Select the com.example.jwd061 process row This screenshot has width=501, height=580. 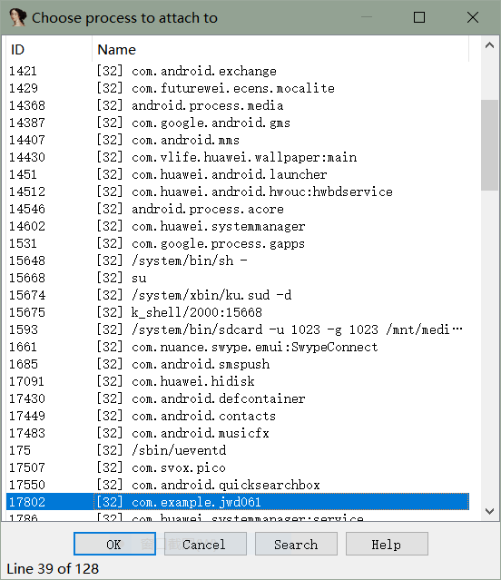(238, 502)
